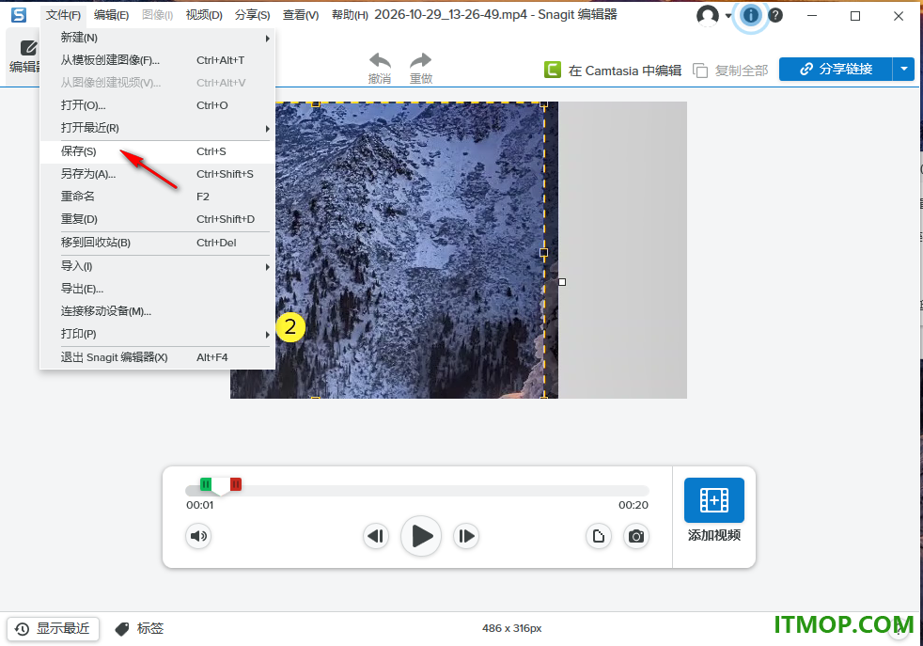Click the Camtasia green icon
Viewport: 923px width, 646px height.
[x=552, y=70]
